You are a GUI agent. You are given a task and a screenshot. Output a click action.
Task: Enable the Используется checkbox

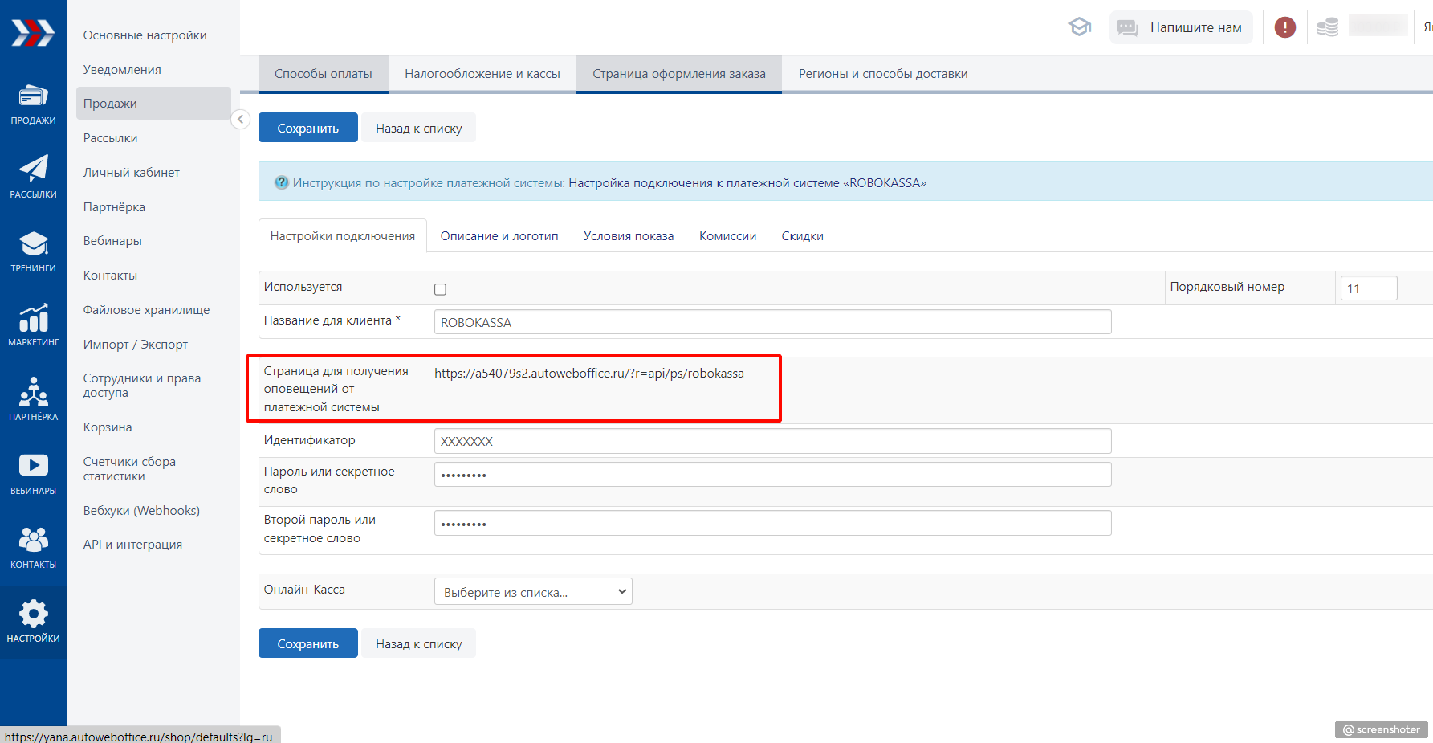[x=440, y=289]
